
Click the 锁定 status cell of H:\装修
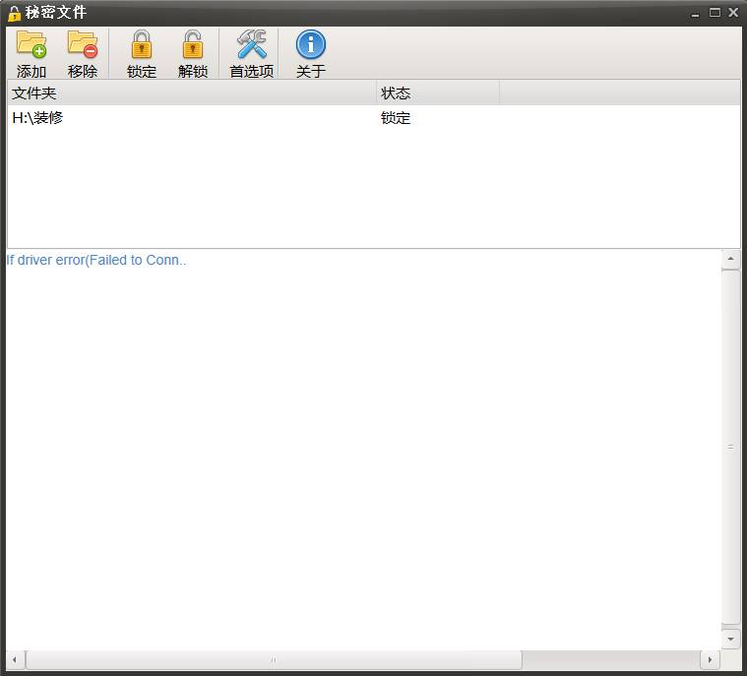pyautogui.click(x=396, y=118)
